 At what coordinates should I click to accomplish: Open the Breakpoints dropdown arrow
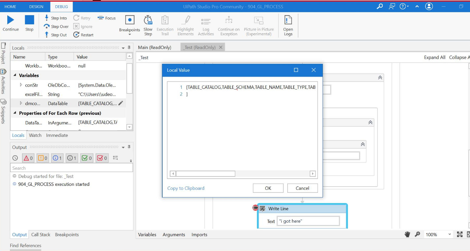pyautogui.click(x=130, y=35)
